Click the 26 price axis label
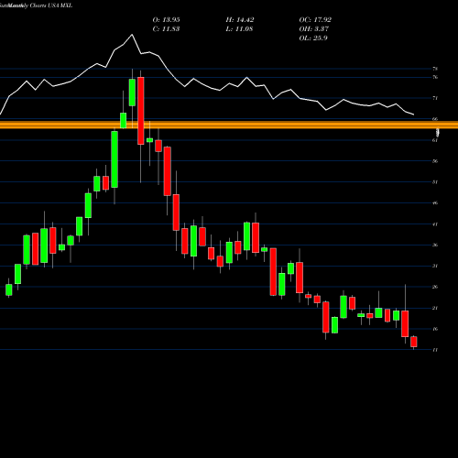This screenshot has width=458, height=458. [x=435, y=287]
